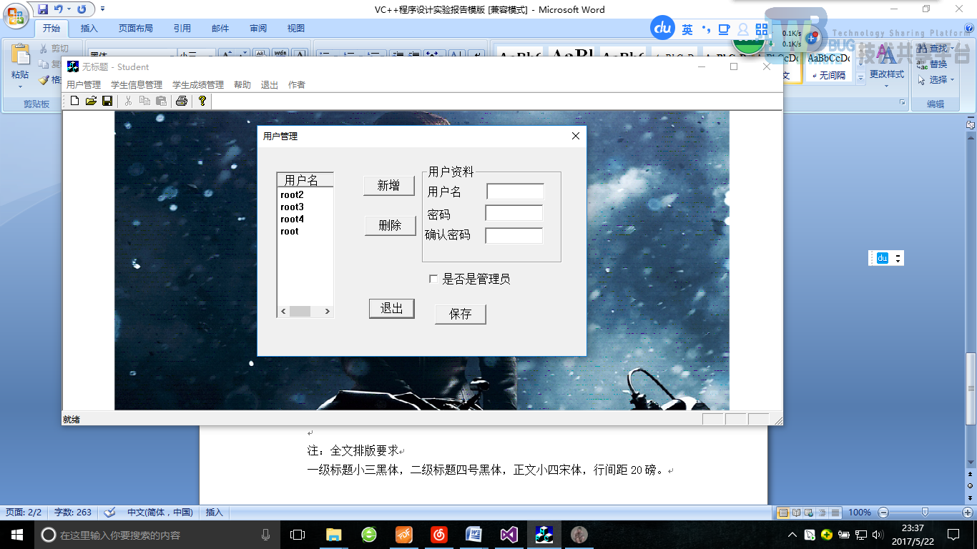The height and width of the screenshot is (549, 977).
Task: Click the Change Styles icon in Word
Action: click(887, 54)
